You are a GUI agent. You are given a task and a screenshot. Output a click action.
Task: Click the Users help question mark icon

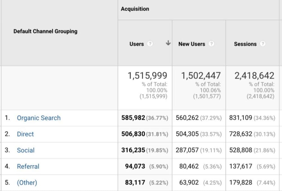tap(150, 44)
